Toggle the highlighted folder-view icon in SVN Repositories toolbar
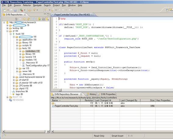Viewport: 173px width, 139px height. click(47, 19)
